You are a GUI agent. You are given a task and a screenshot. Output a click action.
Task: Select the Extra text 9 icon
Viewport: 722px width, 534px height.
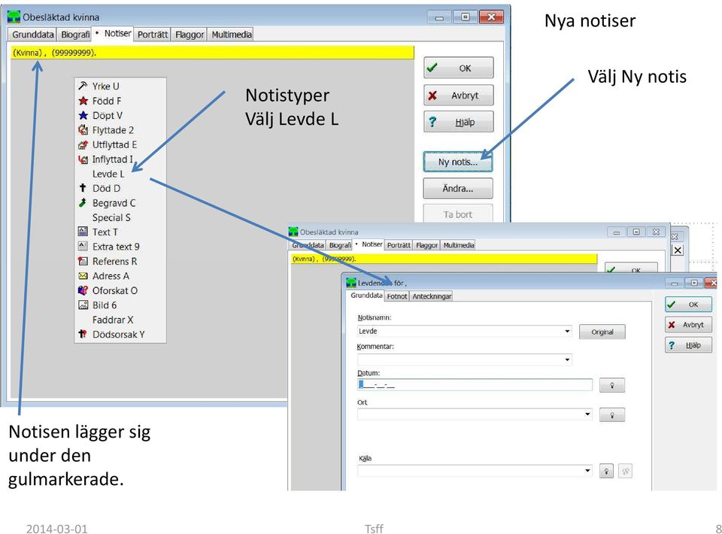click(x=83, y=246)
